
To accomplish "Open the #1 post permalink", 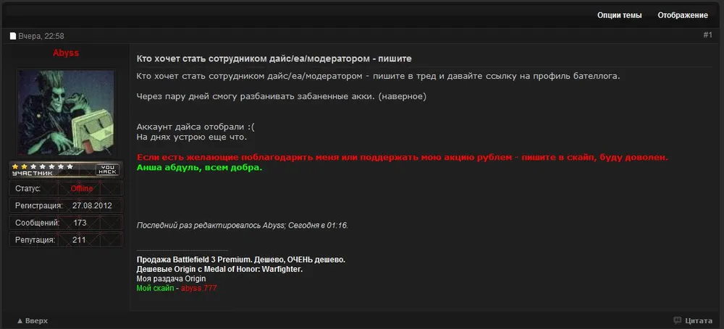I will (707, 35).
